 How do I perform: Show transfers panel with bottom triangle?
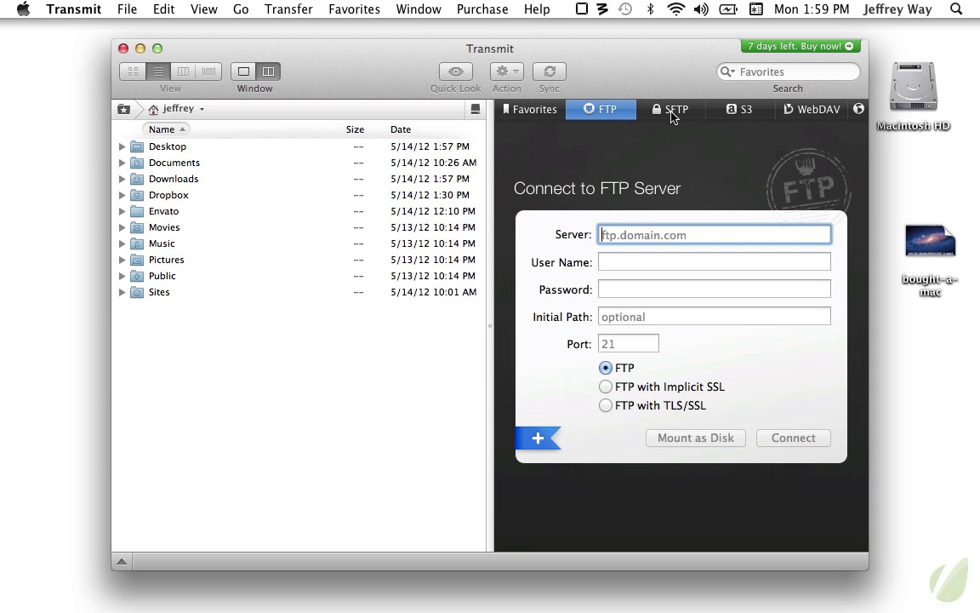(122, 562)
